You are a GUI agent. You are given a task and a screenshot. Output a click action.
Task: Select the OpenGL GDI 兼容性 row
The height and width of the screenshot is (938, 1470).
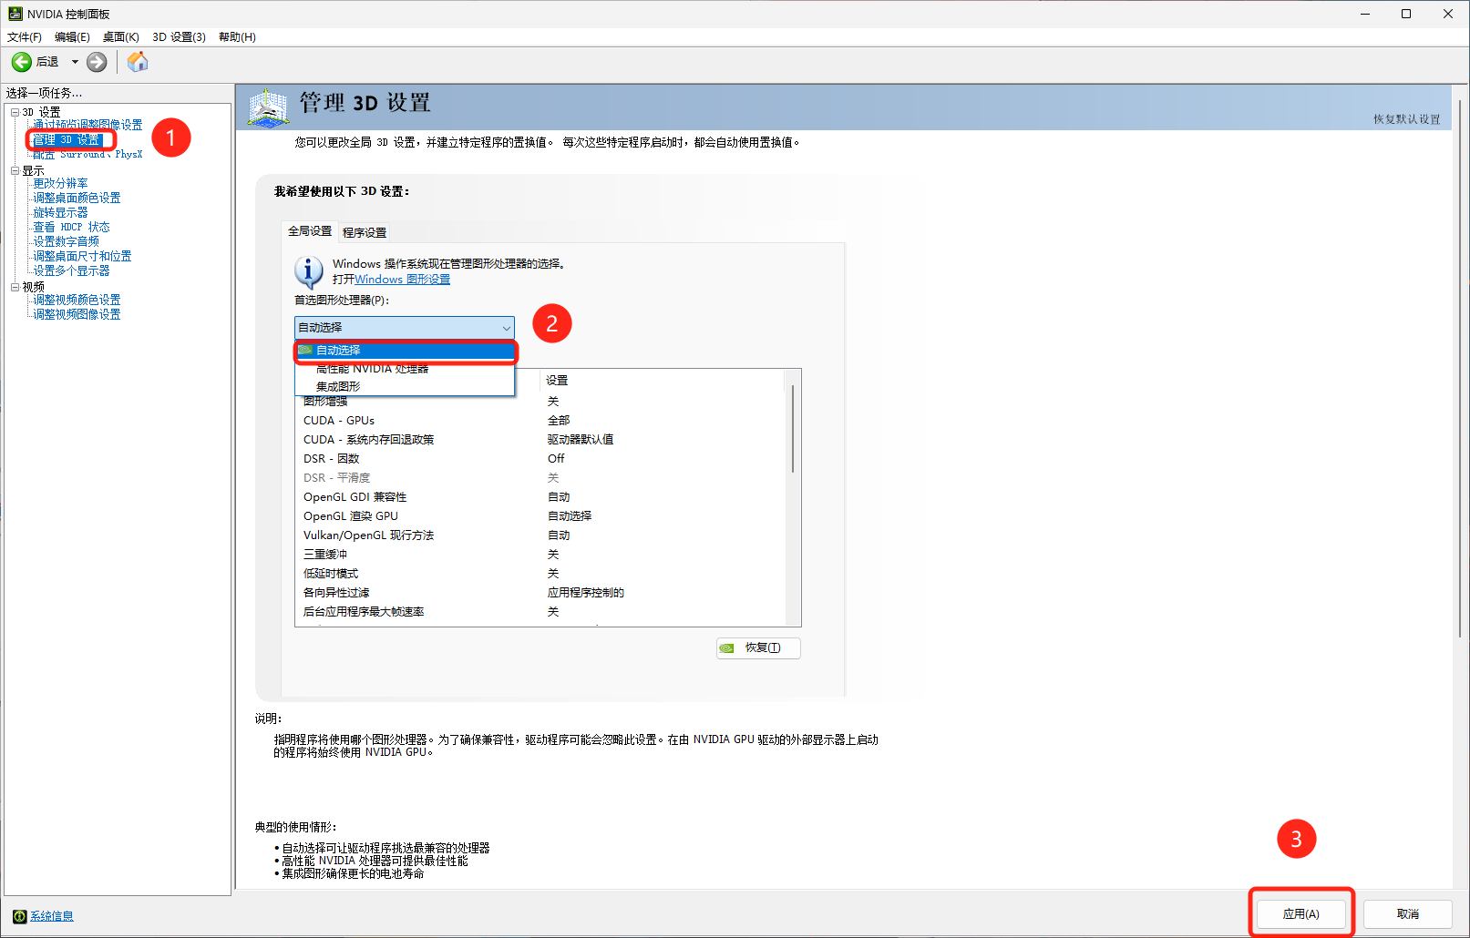(x=540, y=497)
